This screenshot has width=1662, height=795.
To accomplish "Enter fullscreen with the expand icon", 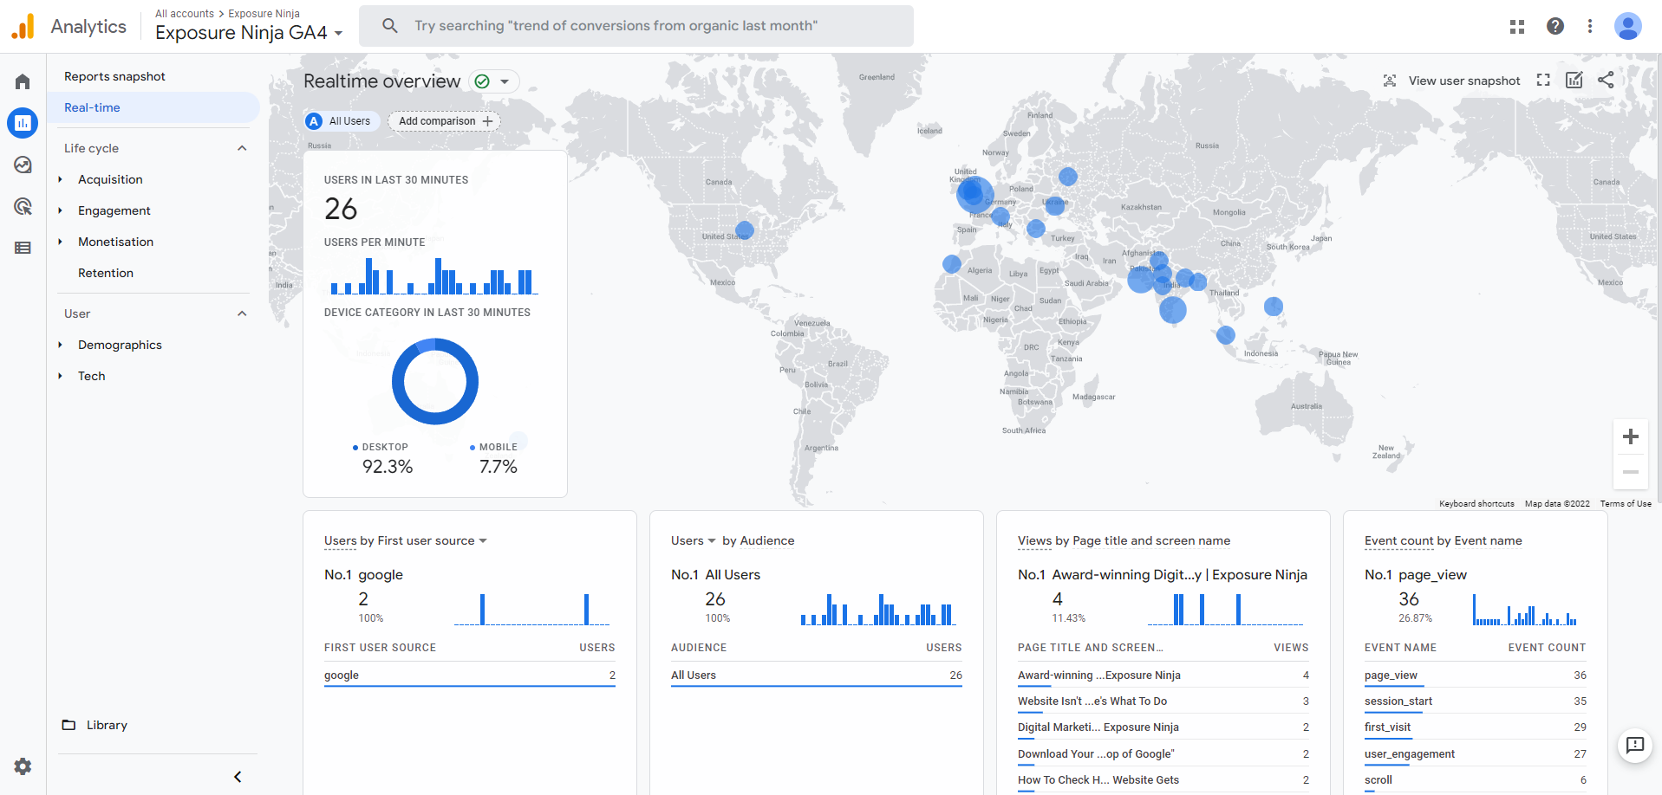I will [1543, 80].
